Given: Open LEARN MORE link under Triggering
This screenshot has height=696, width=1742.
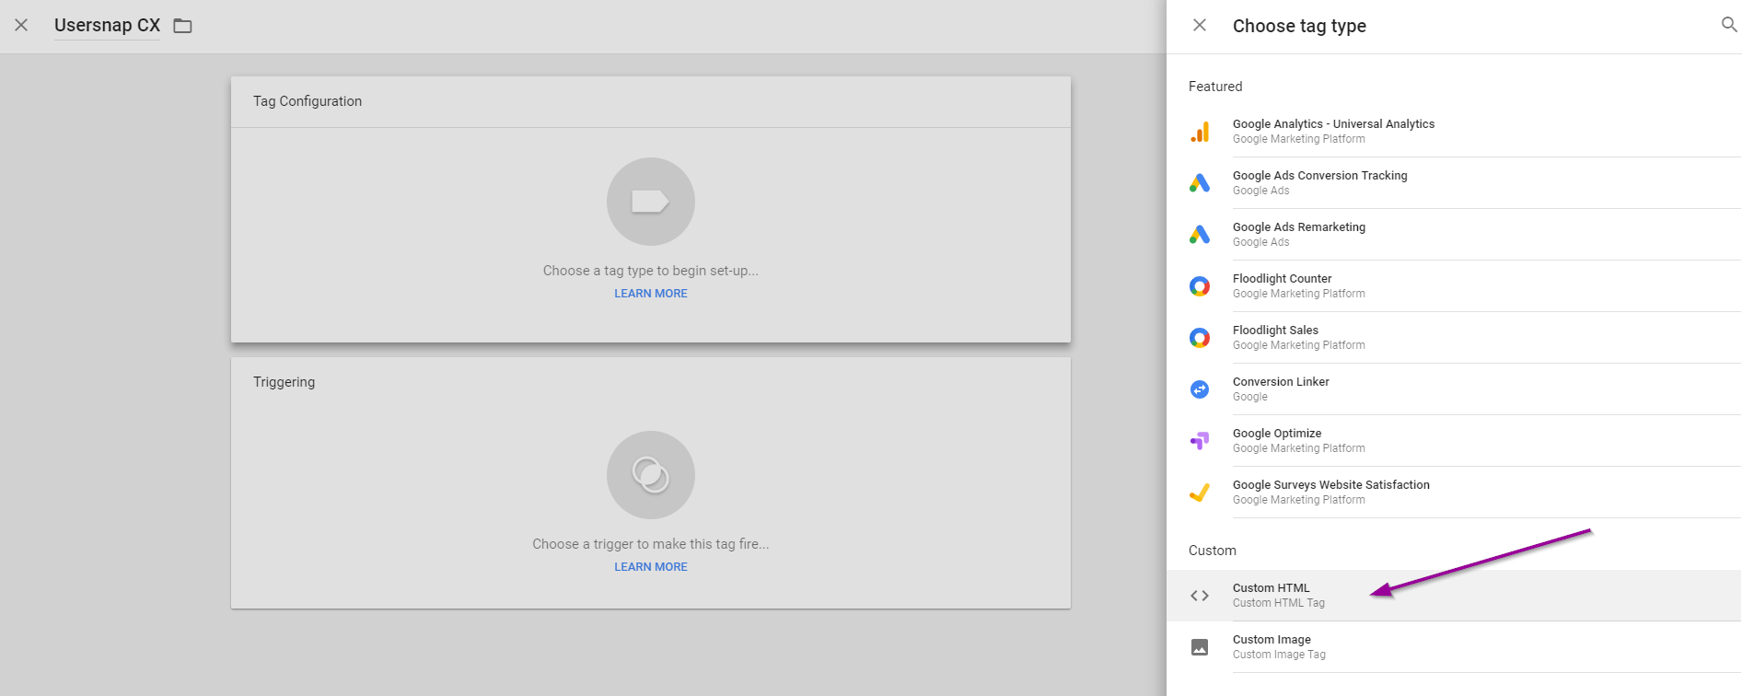Looking at the screenshot, I should 651,567.
